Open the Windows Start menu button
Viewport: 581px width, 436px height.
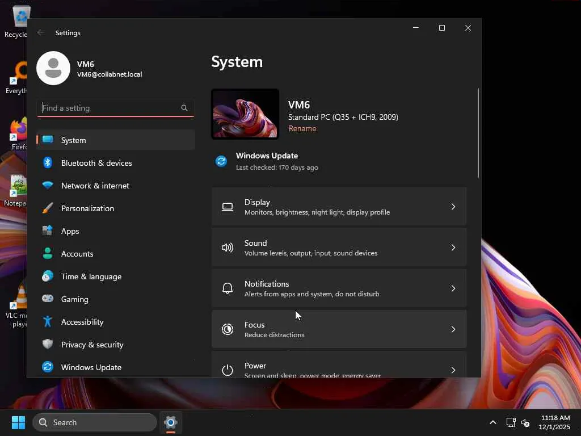tap(18, 422)
